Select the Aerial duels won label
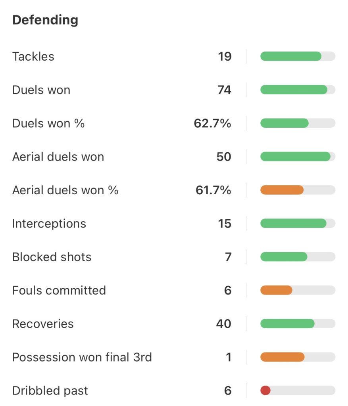This screenshot has width=348, height=406. (58, 157)
